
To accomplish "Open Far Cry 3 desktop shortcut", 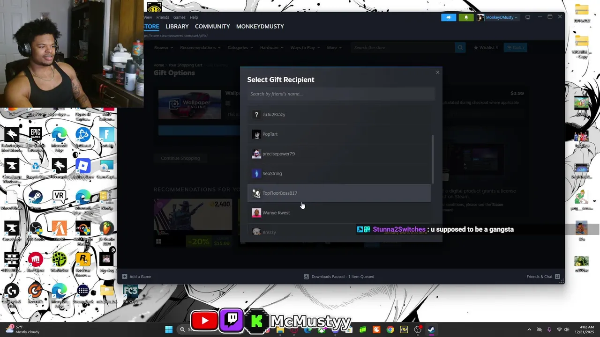I will tap(130, 294).
